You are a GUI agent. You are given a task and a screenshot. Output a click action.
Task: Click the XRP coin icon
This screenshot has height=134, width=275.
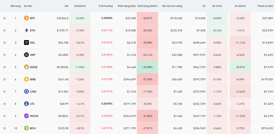click(26, 55)
